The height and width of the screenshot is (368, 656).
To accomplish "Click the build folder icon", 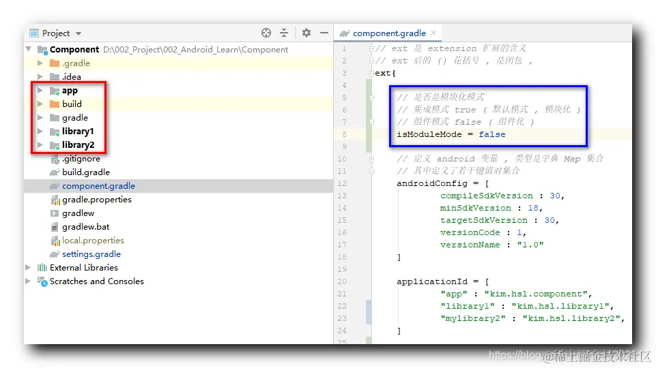I will [55, 104].
